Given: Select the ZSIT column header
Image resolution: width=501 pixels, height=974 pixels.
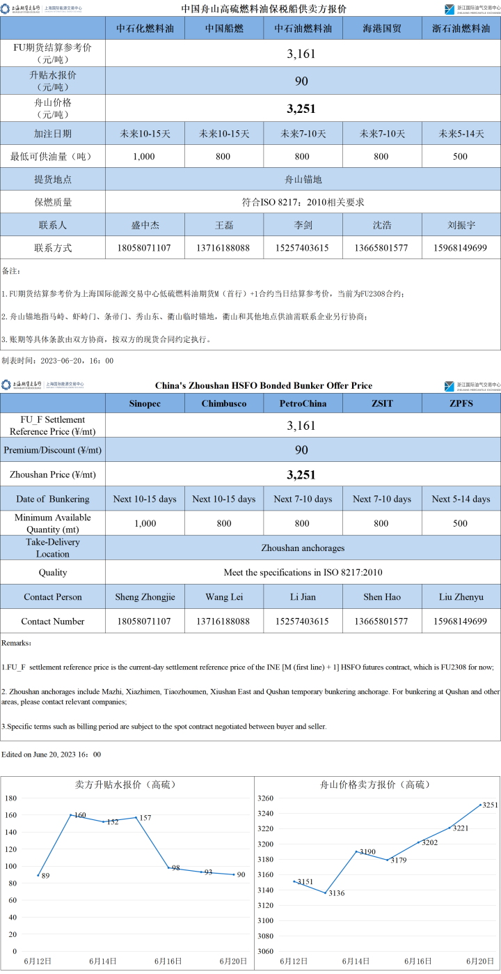Looking at the screenshot, I should (382, 403).
